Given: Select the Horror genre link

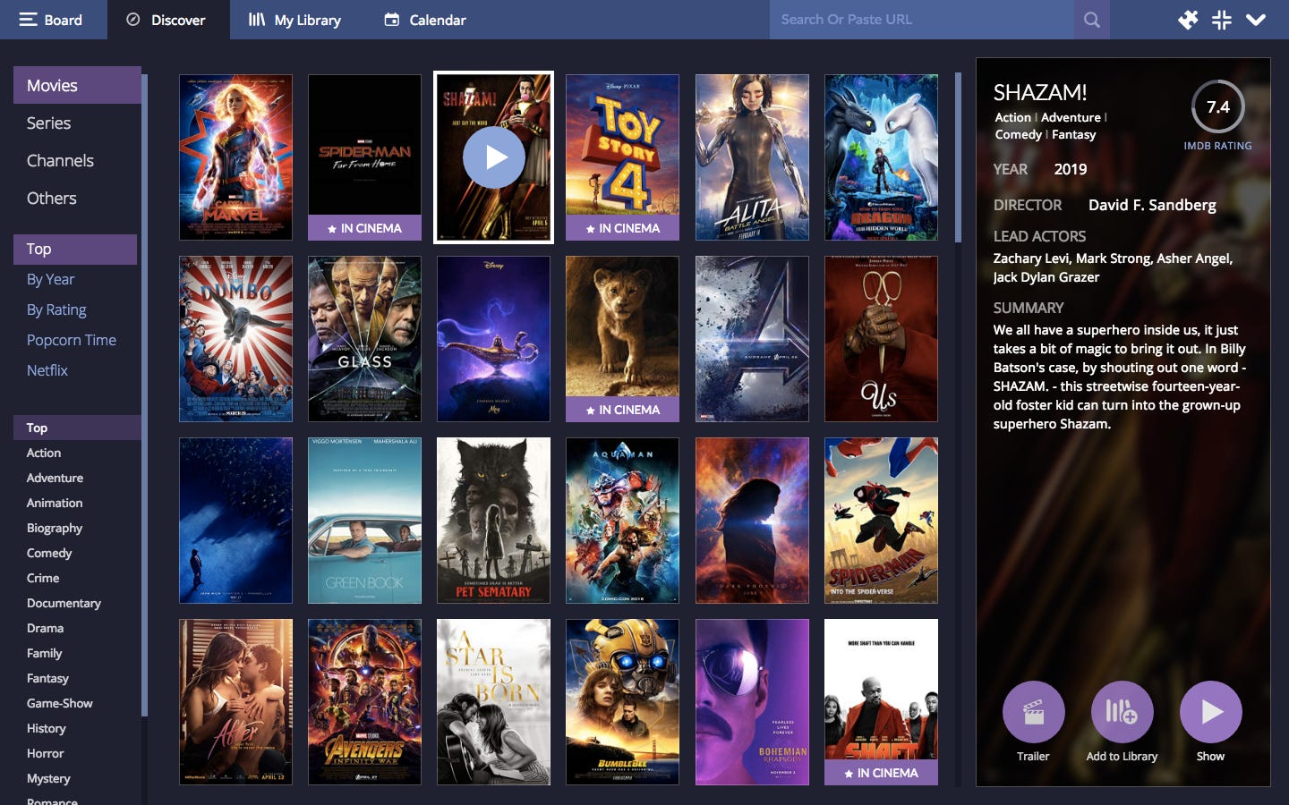Looking at the screenshot, I should pyautogui.click(x=45, y=753).
